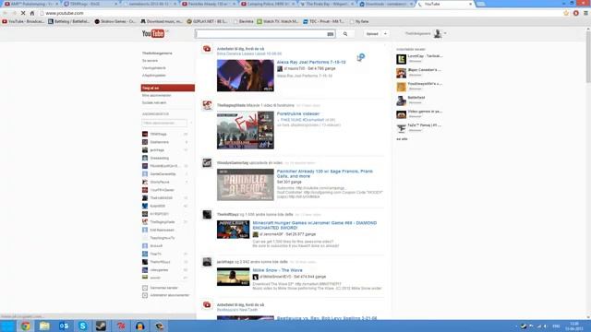Click the red recommendation icon above Alexa Ray video
The width and height of the screenshot is (591, 332).
tap(207, 49)
